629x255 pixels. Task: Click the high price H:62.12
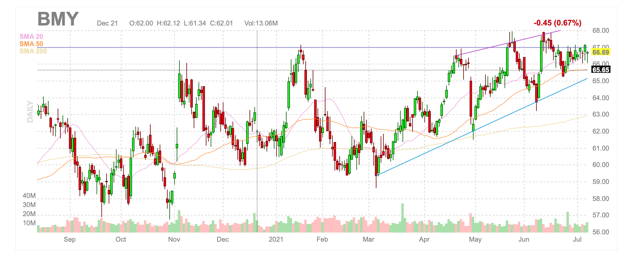coord(168,23)
